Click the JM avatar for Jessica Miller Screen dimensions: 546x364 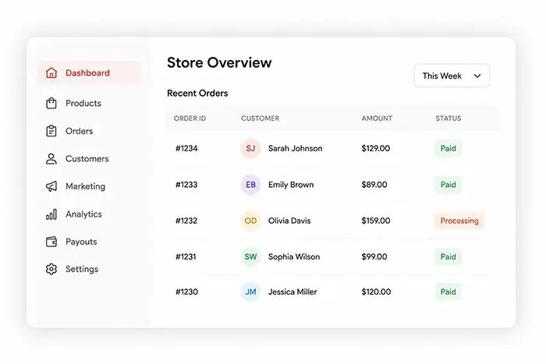tap(250, 292)
